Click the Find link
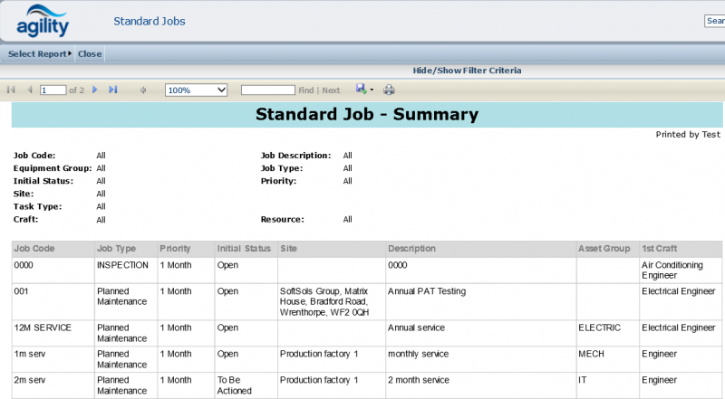The height and width of the screenshot is (399, 725). 306,90
